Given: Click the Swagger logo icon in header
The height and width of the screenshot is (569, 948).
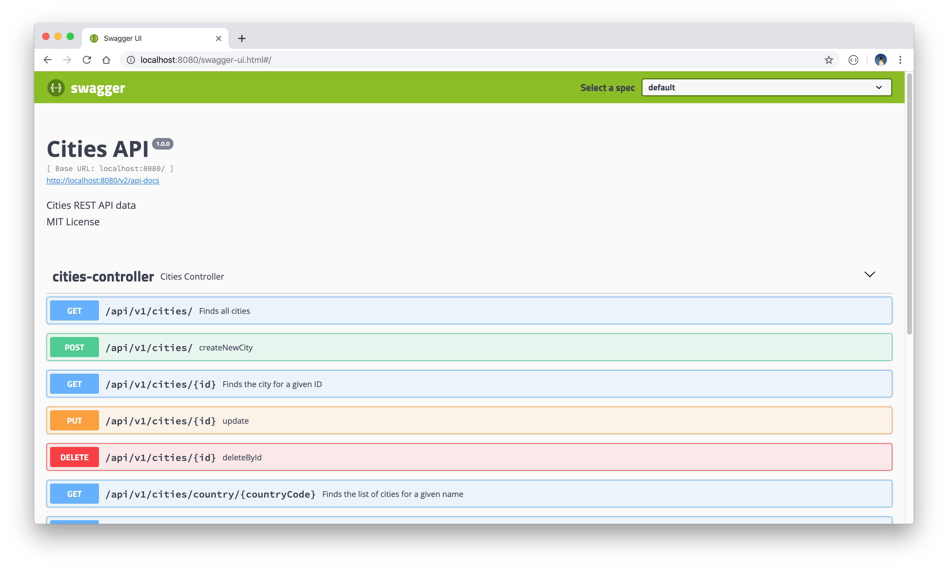Looking at the screenshot, I should 56,88.
